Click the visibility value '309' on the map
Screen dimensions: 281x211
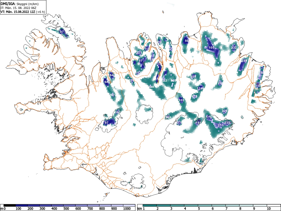pos(151,87)
